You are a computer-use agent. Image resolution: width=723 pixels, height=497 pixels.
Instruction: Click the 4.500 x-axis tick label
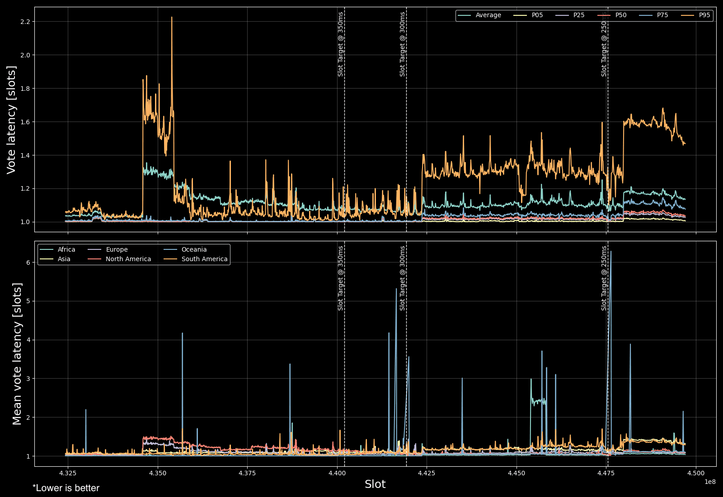coord(696,474)
